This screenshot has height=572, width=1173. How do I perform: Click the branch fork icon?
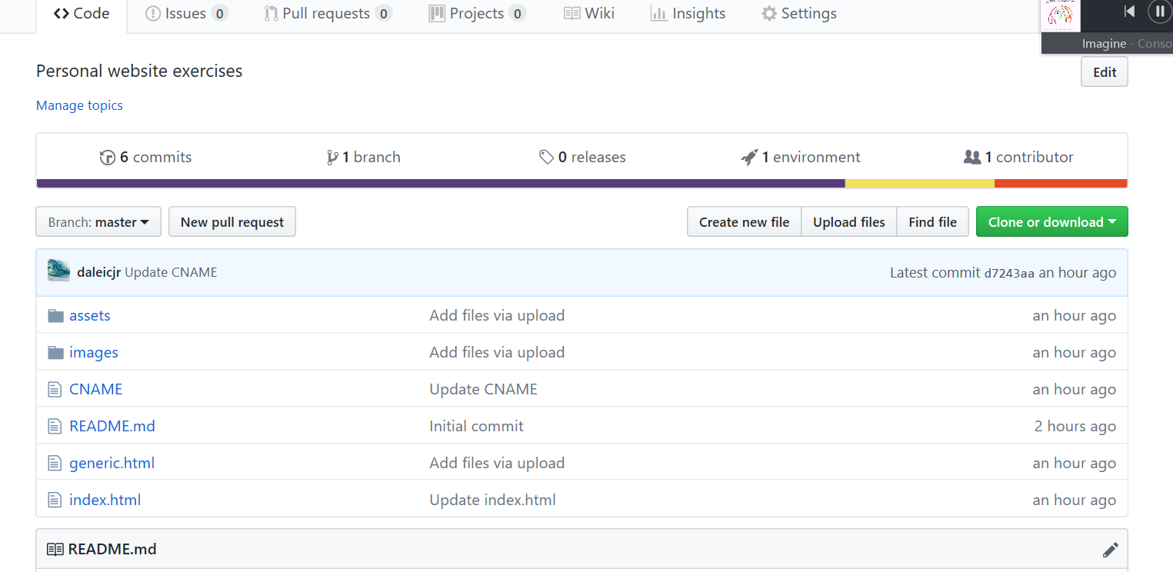pyautogui.click(x=332, y=158)
